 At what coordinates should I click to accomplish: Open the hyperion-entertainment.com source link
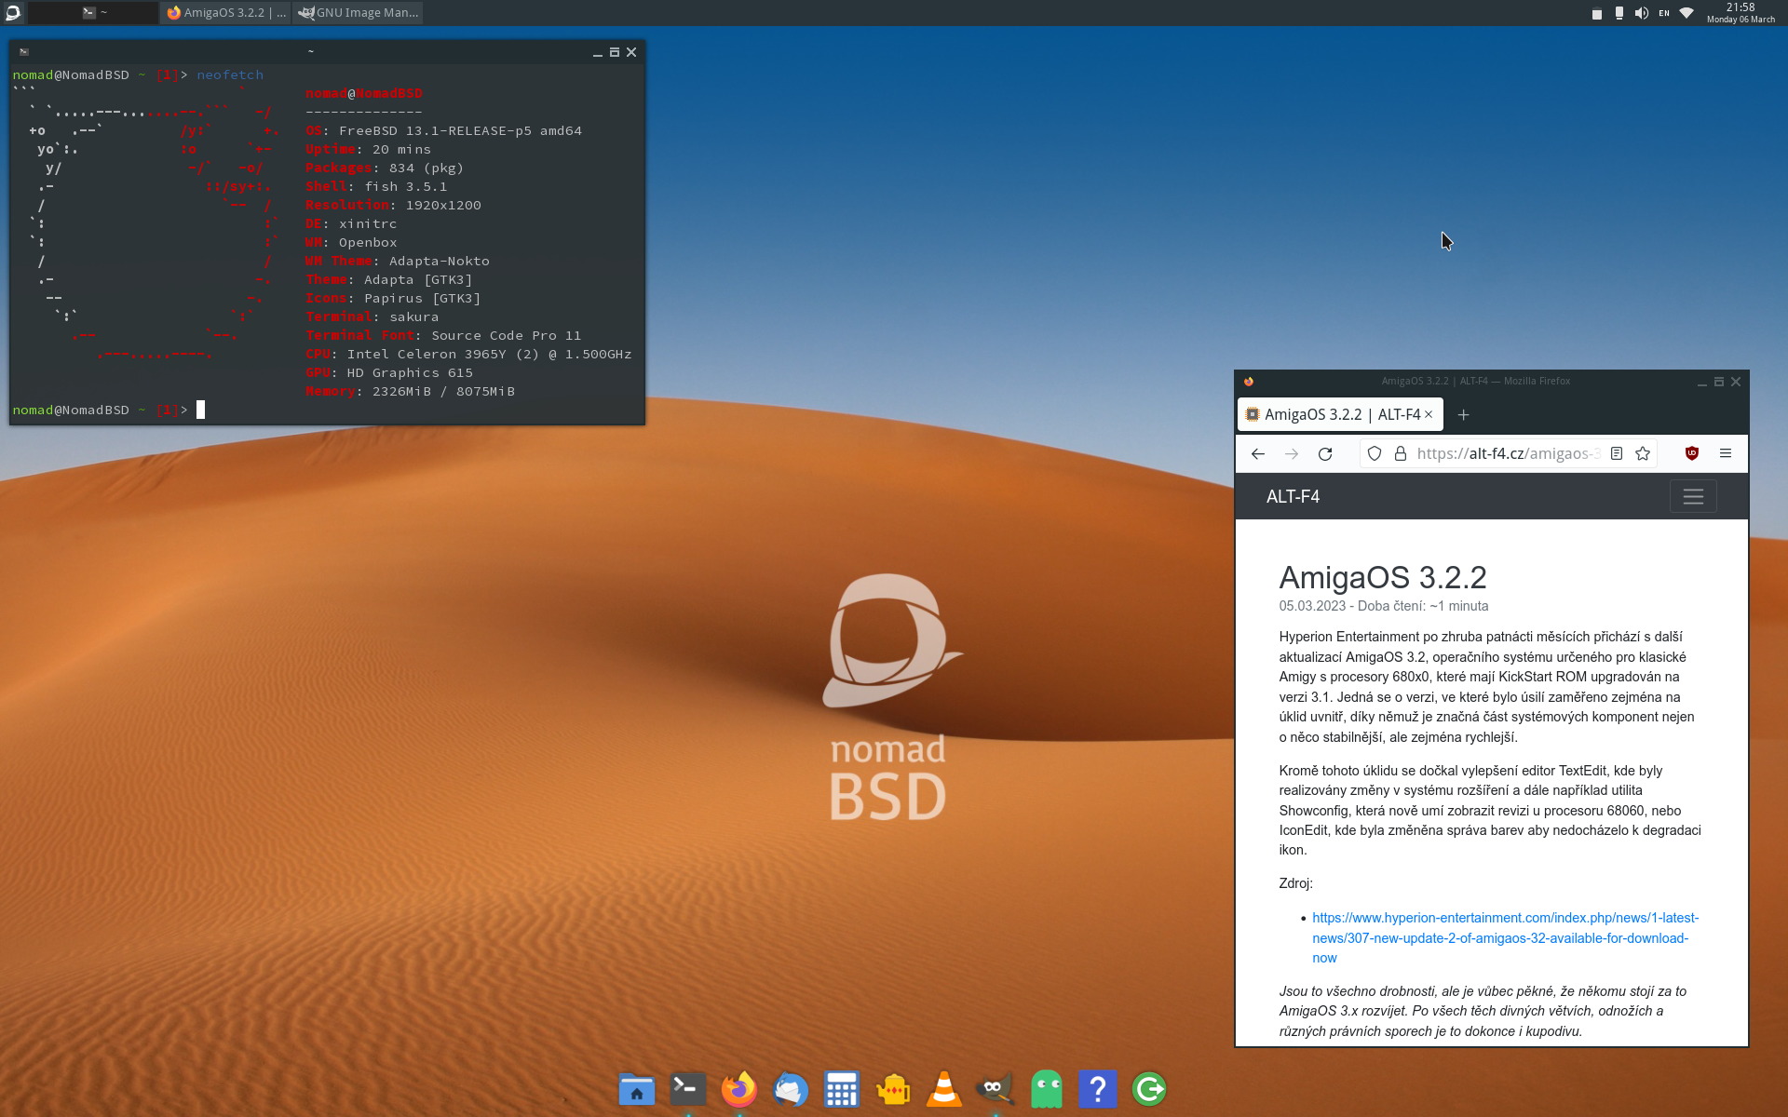1504,937
